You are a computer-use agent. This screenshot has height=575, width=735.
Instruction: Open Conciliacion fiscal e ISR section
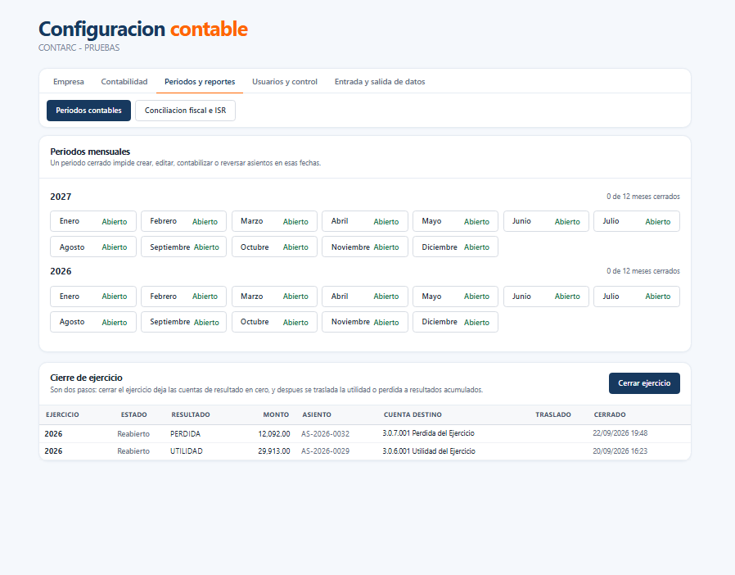pyautogui.click(x=185, y=111)
